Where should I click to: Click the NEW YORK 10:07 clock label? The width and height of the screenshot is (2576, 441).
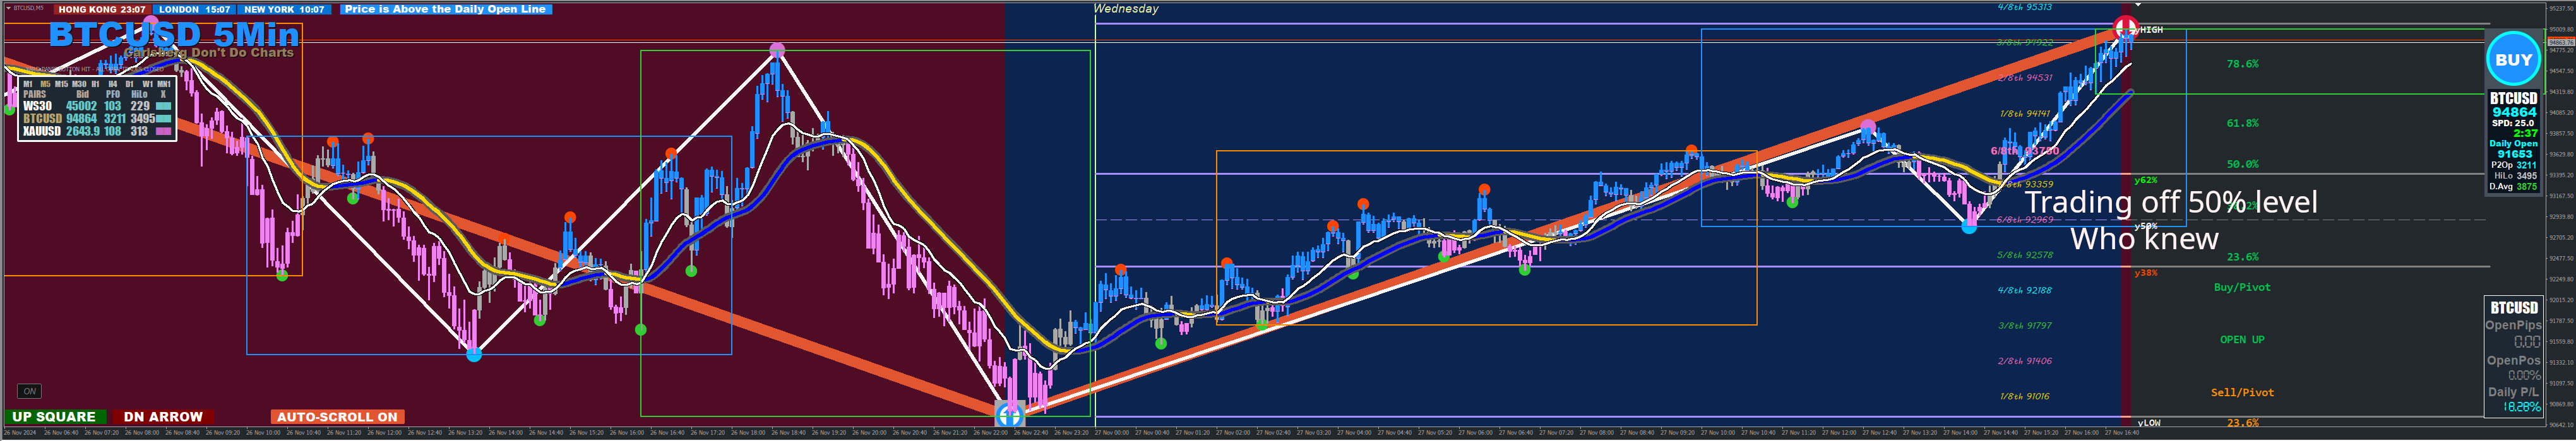click(284, 9)
